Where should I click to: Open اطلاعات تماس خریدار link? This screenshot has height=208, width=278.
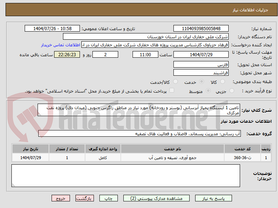(x=61, y=45)
